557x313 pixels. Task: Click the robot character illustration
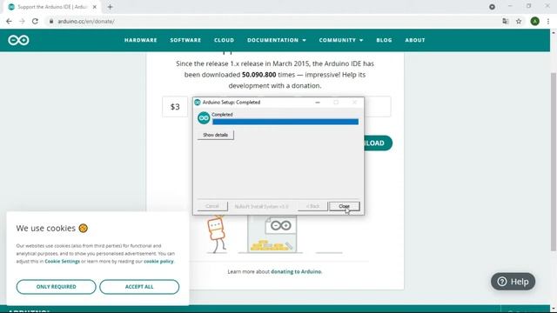[x=217, y=234]
